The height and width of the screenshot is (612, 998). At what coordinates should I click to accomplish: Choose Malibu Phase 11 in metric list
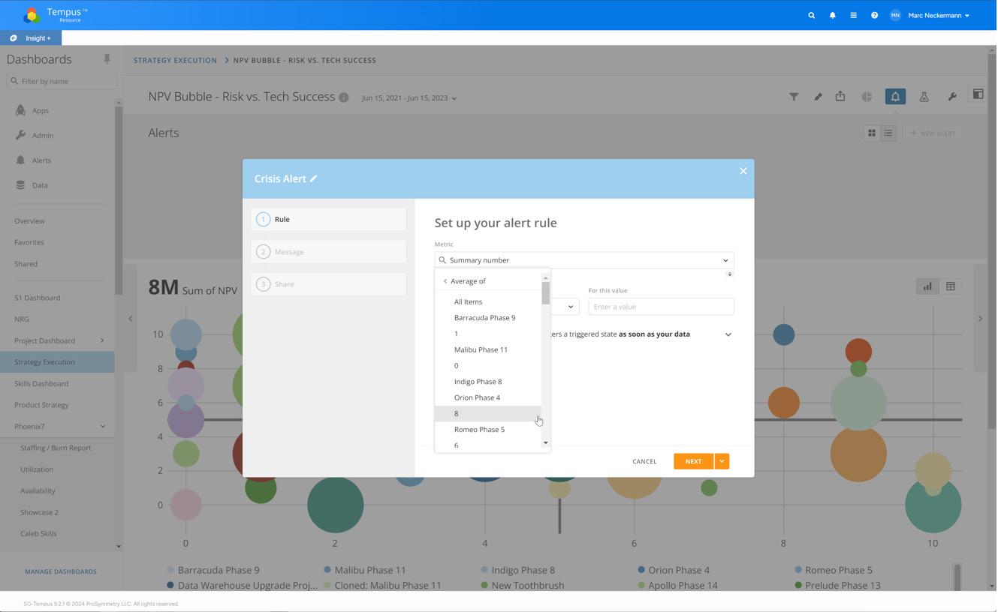click(x=488, y=349)
